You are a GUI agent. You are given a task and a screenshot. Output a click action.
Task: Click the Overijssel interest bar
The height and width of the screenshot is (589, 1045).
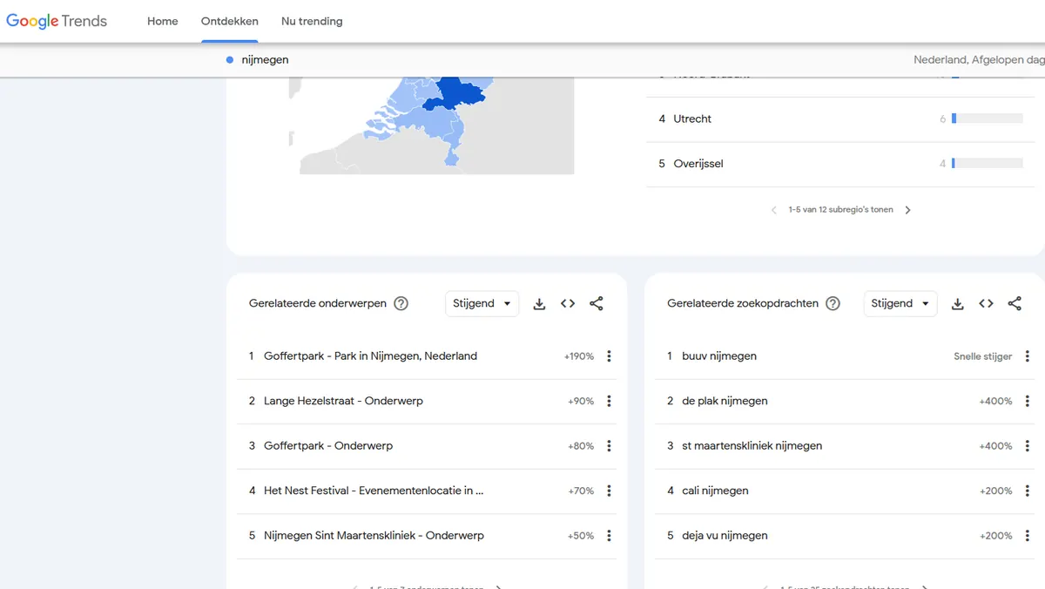pyautogui.click(x=988, y=164)
